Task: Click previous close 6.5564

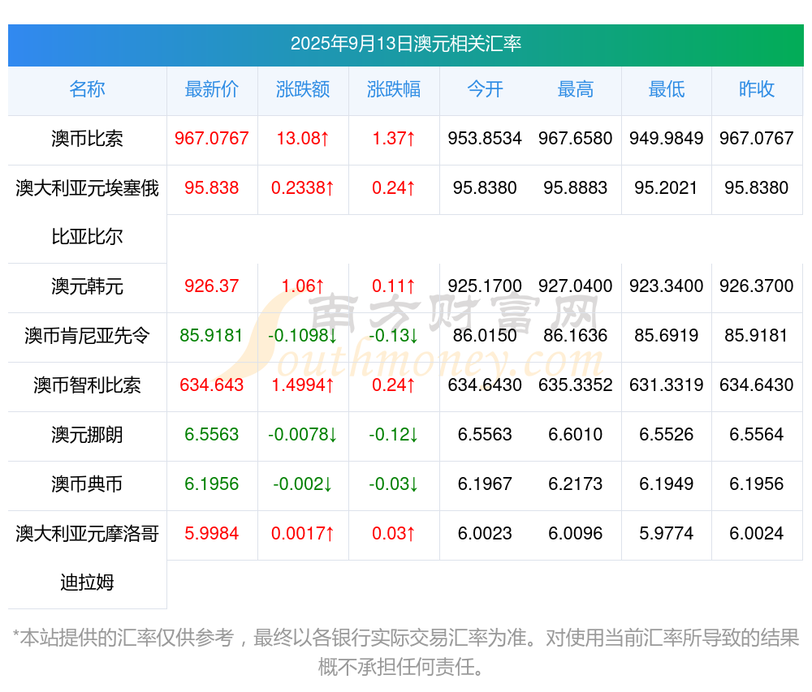Action: (757, 435)
